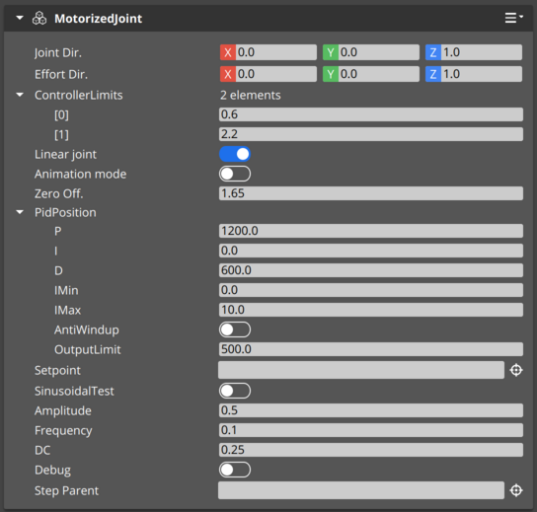Viewport: 537px width, 512px height.
Task: Collapse the MotorizedJoint component header arrow
Action: 20,18
